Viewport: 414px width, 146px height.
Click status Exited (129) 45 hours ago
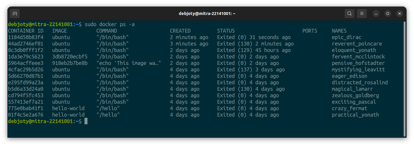pos(254,50)
